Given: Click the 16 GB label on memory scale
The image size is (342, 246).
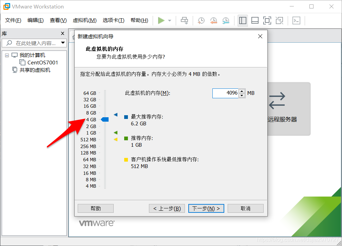Looking at the screenshot, I should coord(90,106).
